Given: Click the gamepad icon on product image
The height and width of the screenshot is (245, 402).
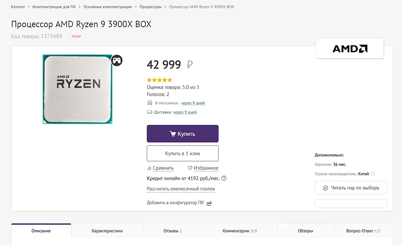Looking at the screenshot, I should pos(117,60).
